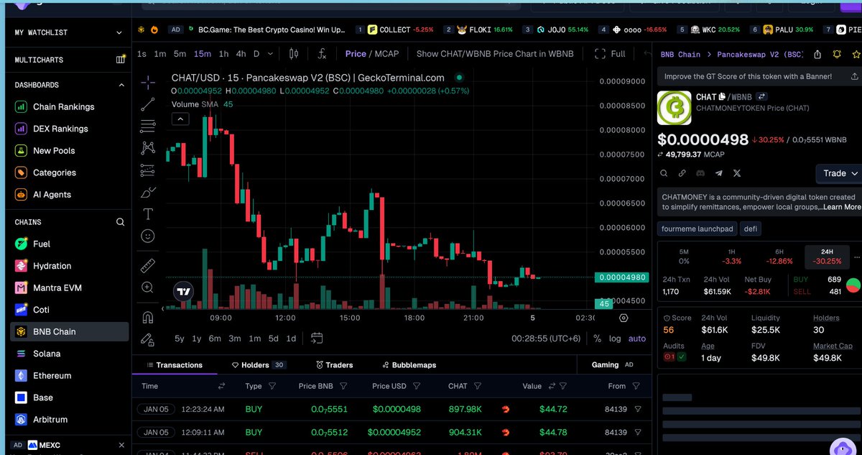Open DEX Rankings dashboard
Image resolution: width=862 pixels, height=455 pixels.
coord(60,129)
